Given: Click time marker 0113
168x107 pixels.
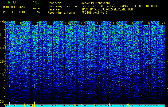Looking at the screenshot, I should point(50,23).
